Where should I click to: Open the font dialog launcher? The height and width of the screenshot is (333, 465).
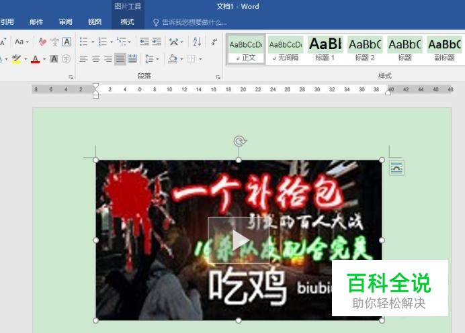71,77
